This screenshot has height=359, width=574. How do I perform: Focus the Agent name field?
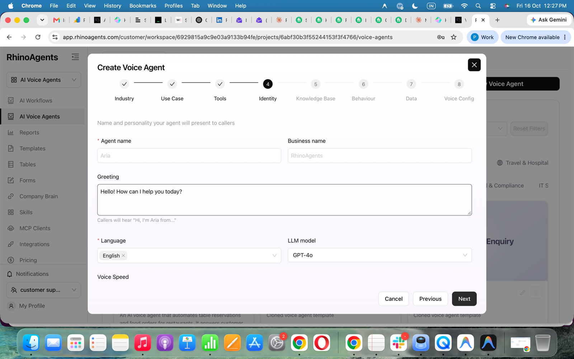(x=189, y=155)
